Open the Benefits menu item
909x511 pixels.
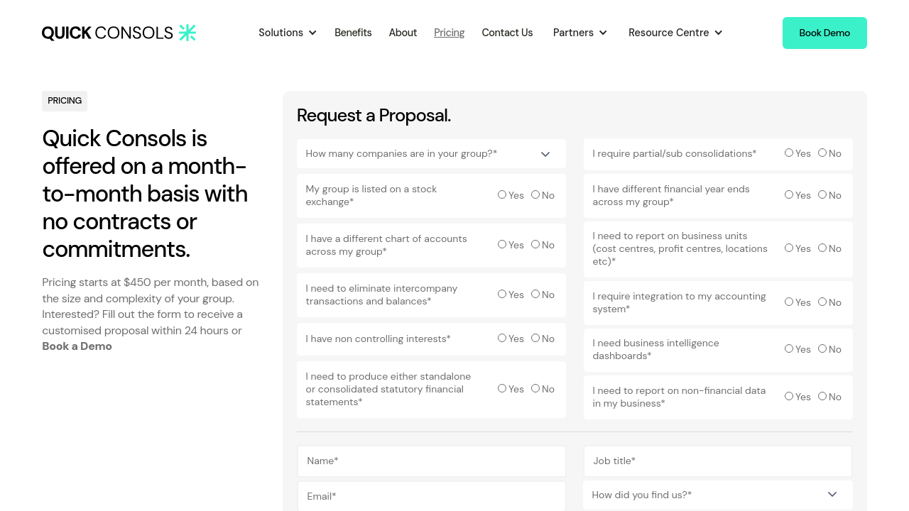353,33
